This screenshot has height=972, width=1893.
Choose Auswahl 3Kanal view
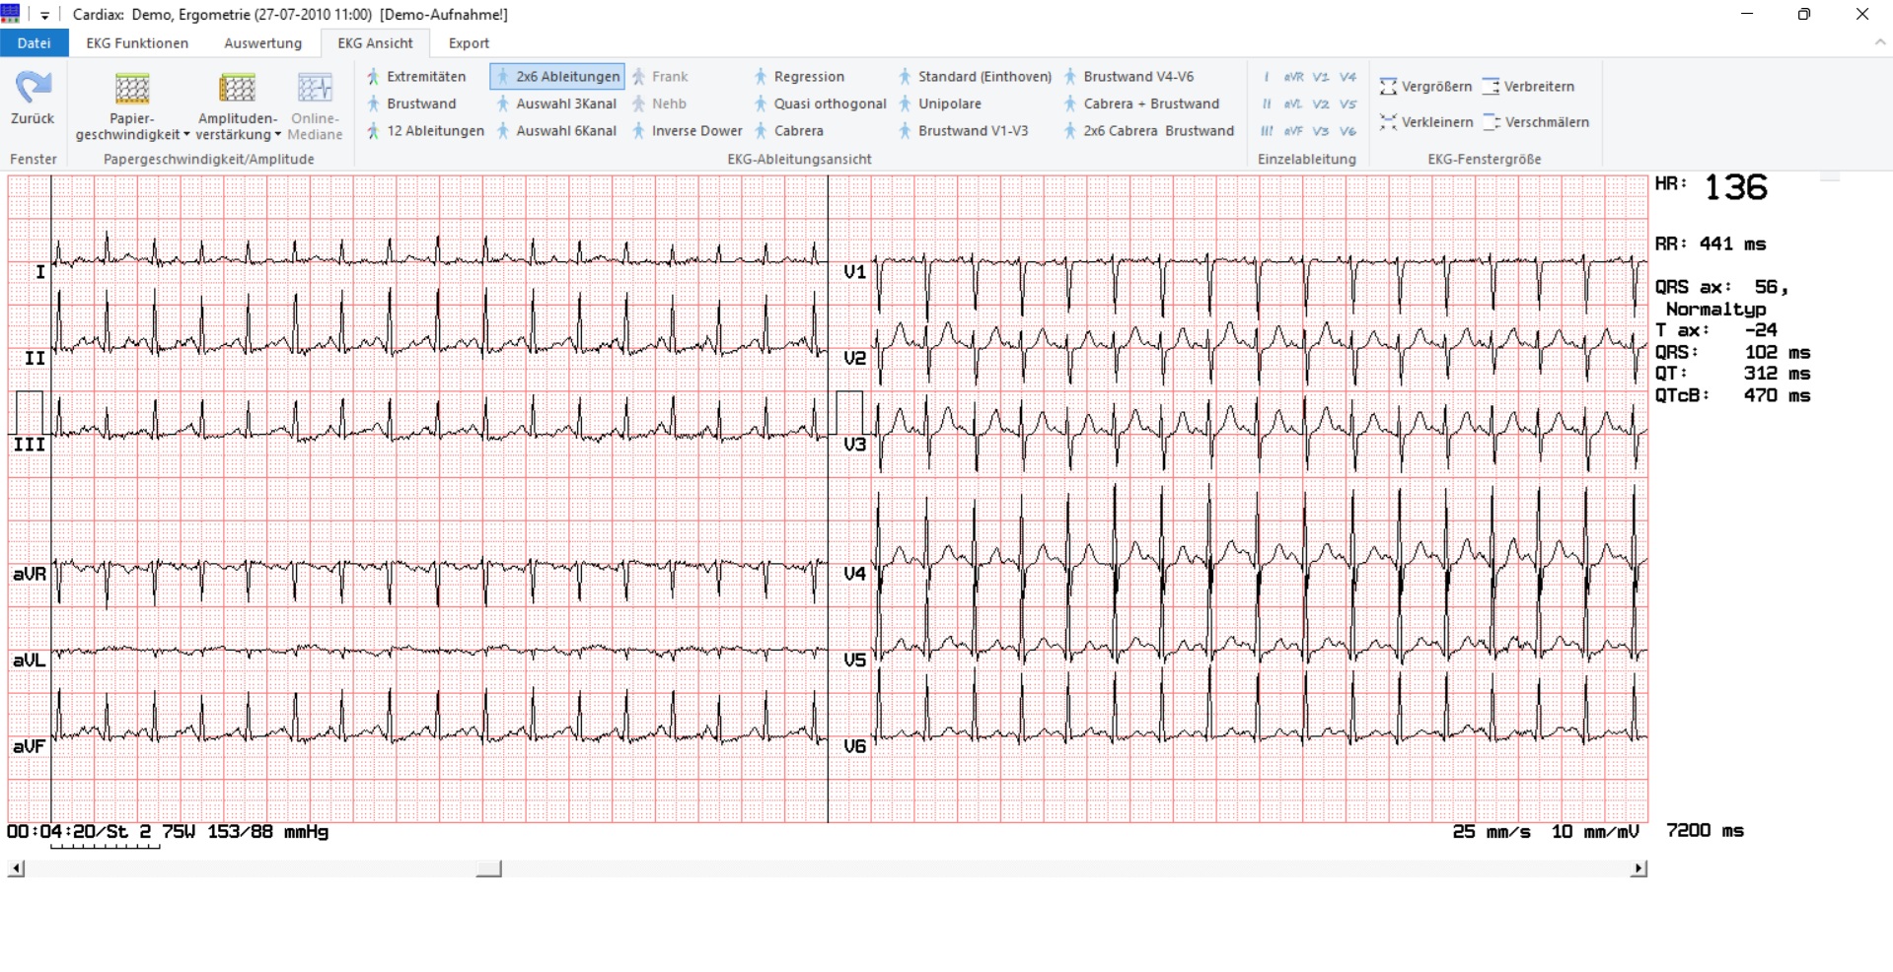(556, 104)
